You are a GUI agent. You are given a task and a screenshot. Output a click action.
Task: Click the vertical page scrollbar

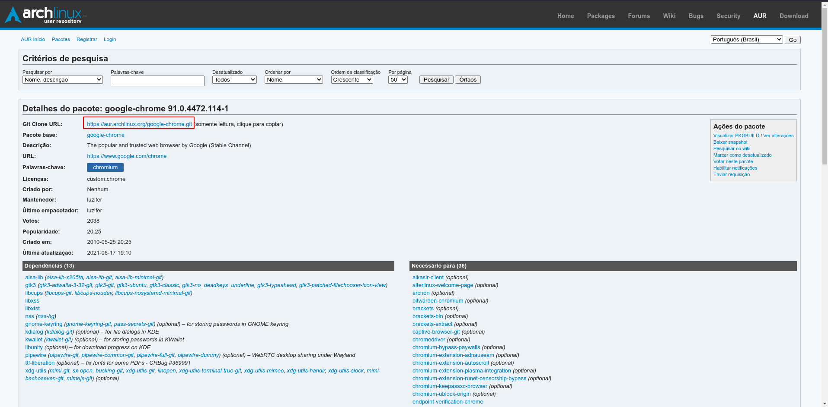coord(825,86)
